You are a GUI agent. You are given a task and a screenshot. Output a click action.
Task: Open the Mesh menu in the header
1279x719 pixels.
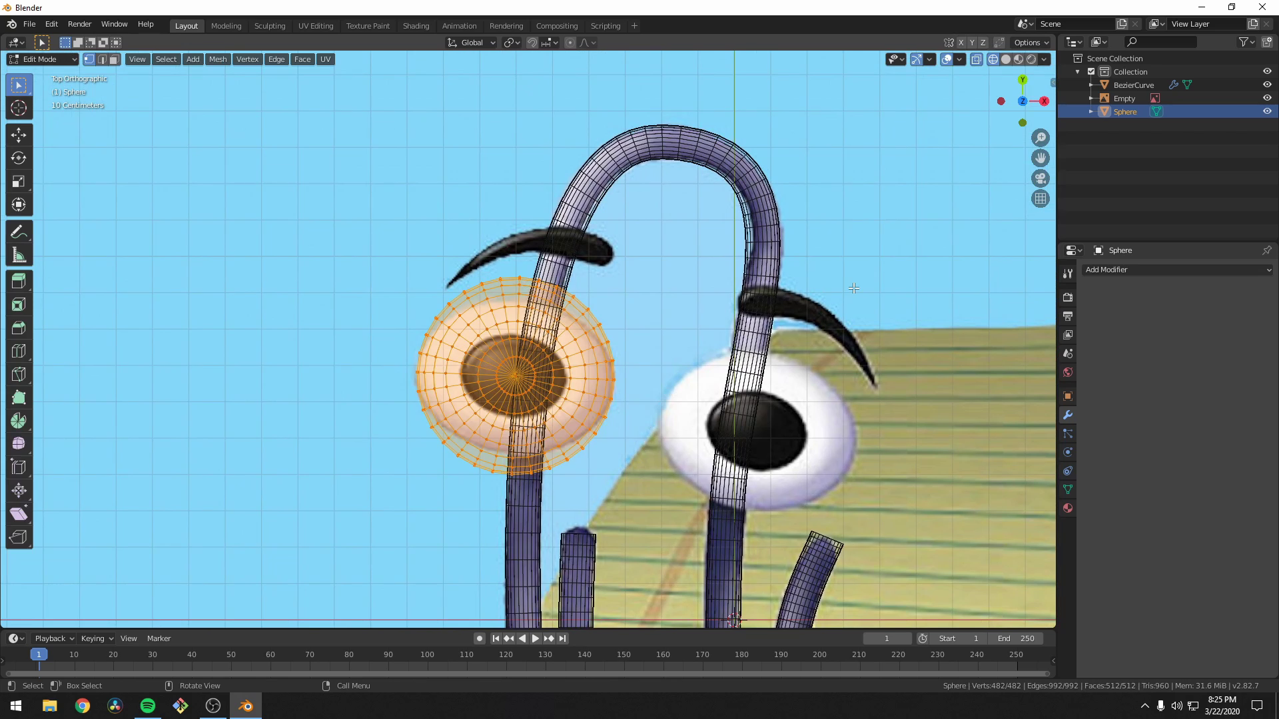[x=218, y=59]
